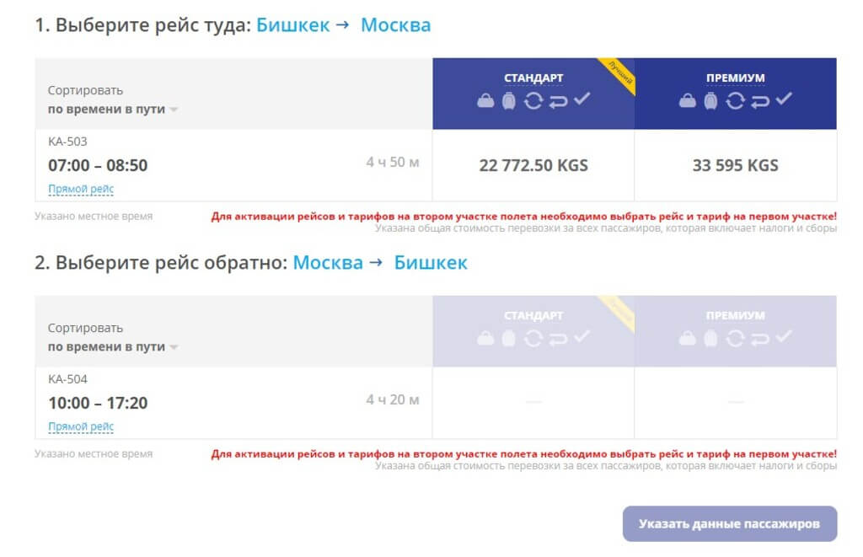Click the hand luggage icon under Стандарт
863x557 pixels.
click(485, 101)
